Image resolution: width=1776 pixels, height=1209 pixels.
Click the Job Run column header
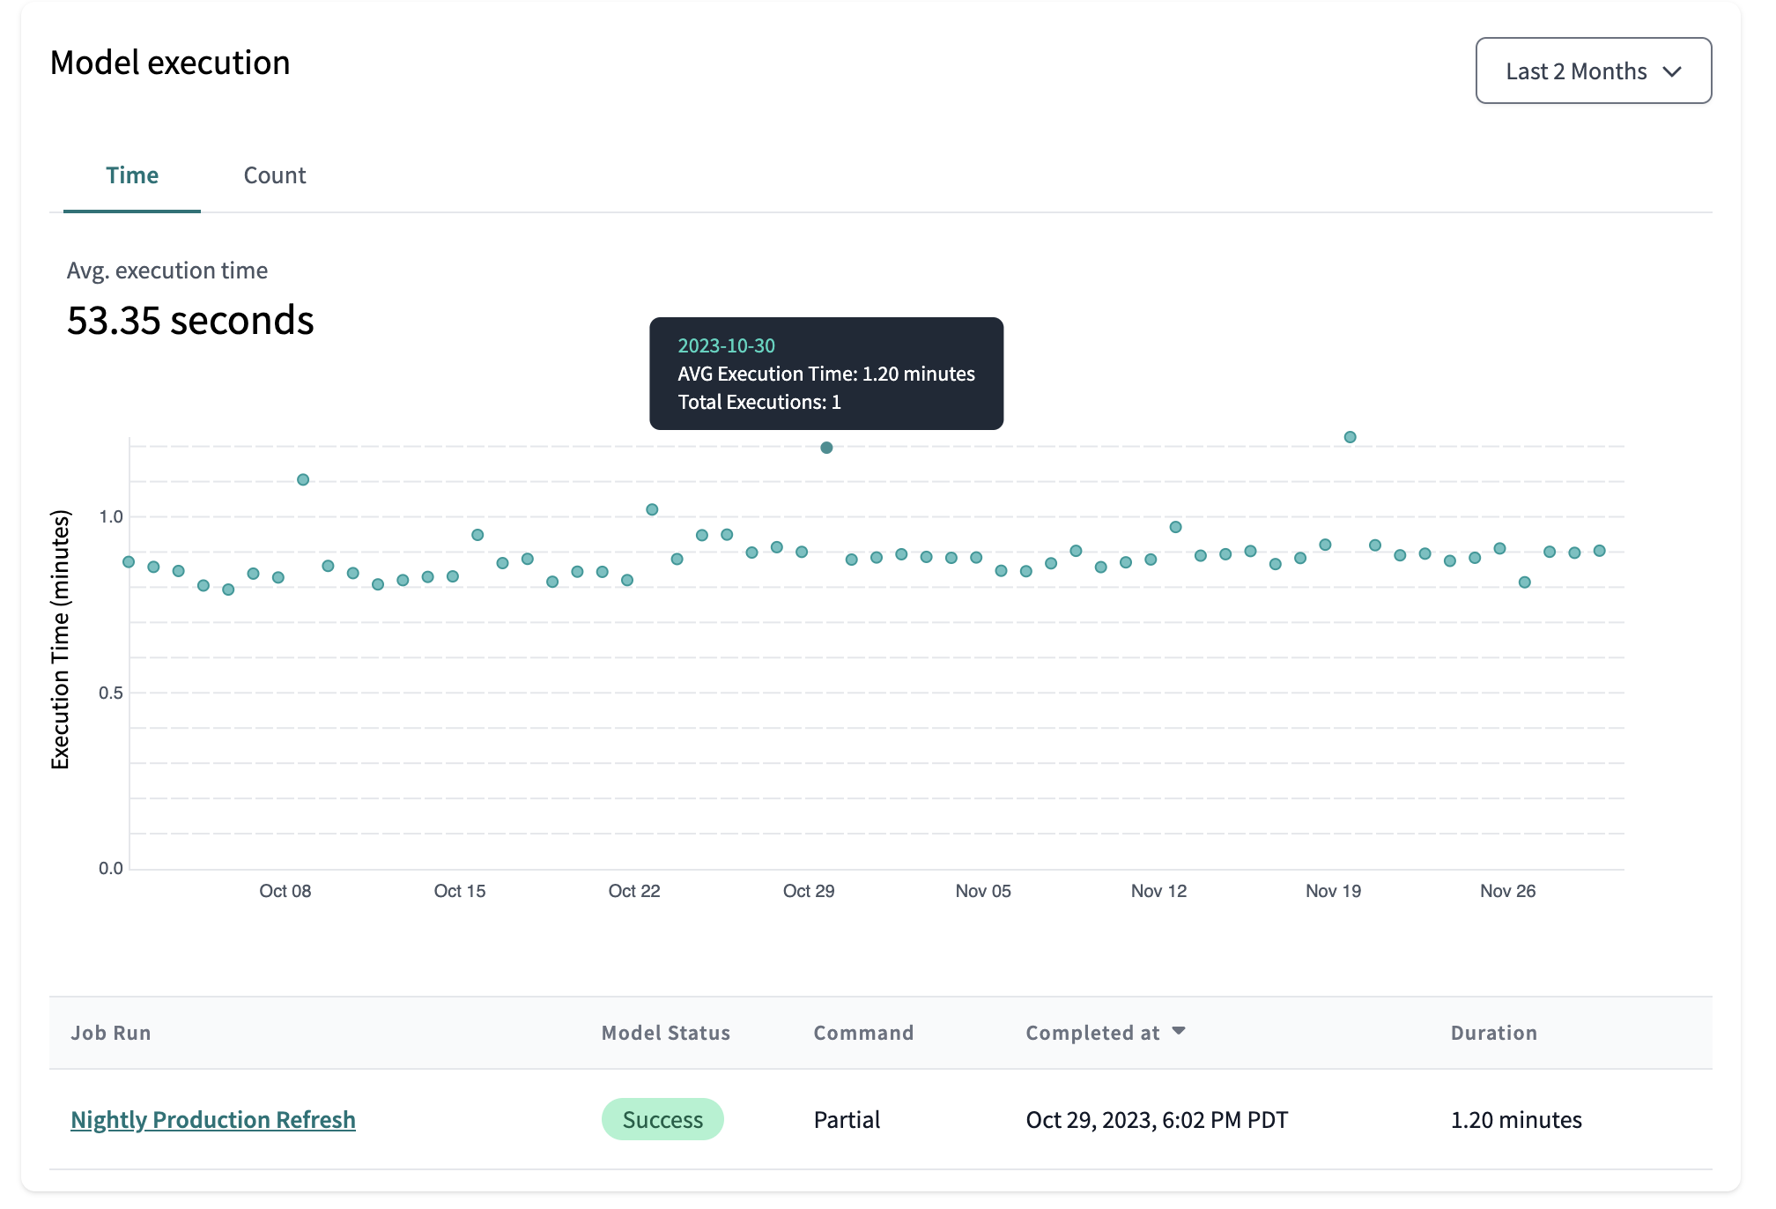tap(111, 1033)
